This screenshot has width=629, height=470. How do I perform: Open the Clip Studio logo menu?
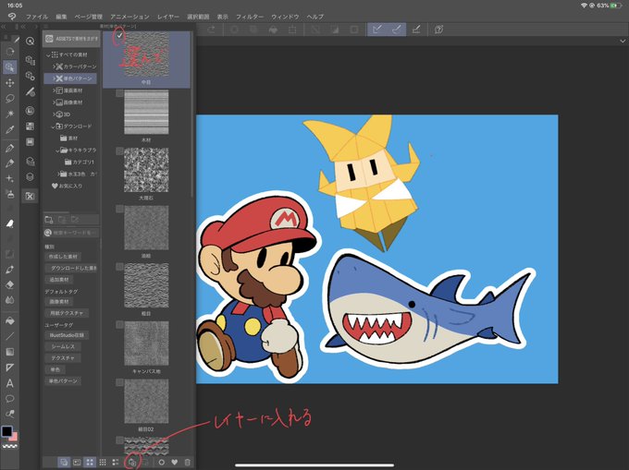tap(12, 17)
